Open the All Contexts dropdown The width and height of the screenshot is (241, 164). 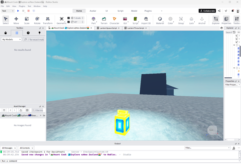click(x=26, y=148)
